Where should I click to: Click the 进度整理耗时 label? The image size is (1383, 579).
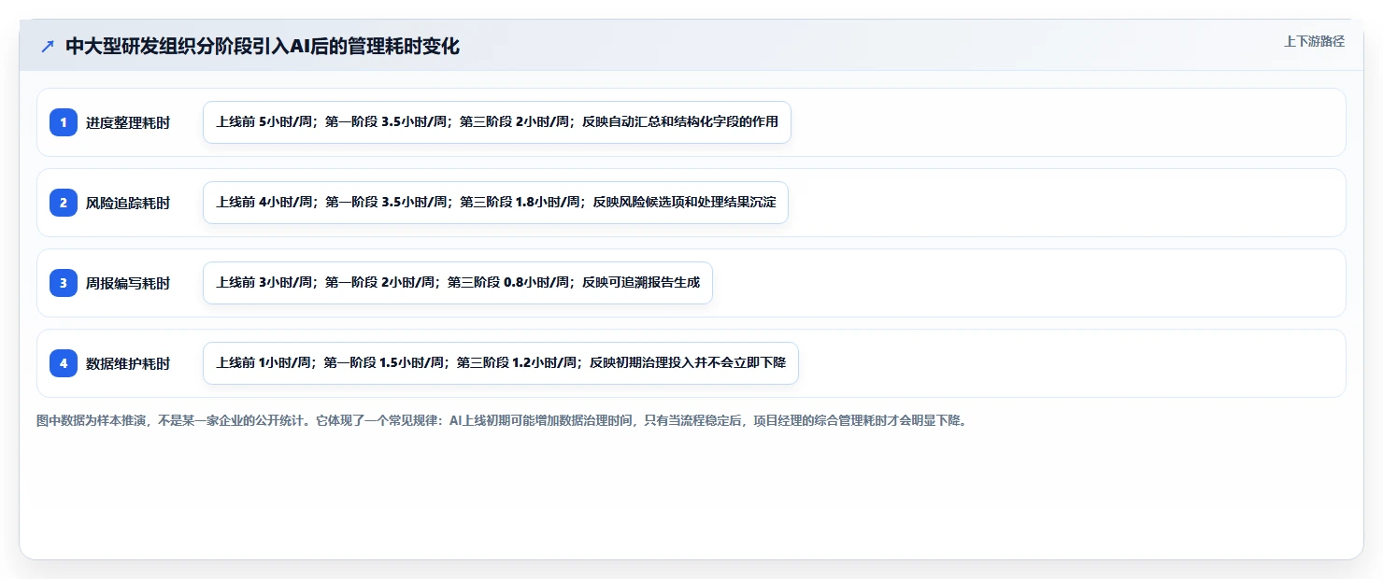click(x=128, y=122)
